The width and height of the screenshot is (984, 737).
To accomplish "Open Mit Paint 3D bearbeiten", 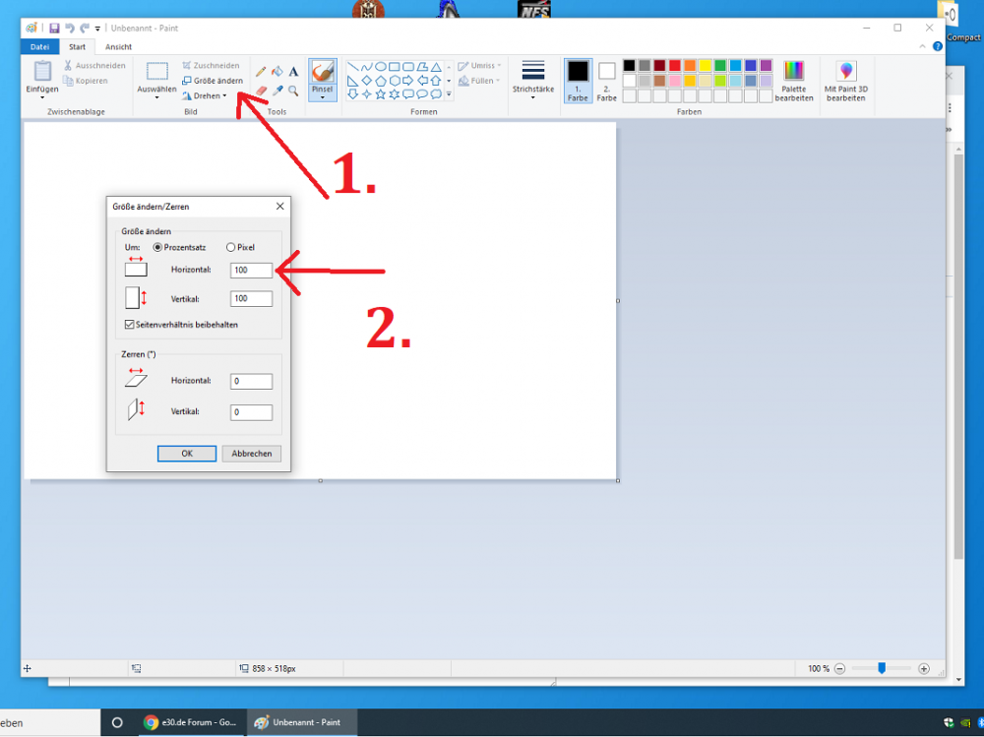I will 845,81.
